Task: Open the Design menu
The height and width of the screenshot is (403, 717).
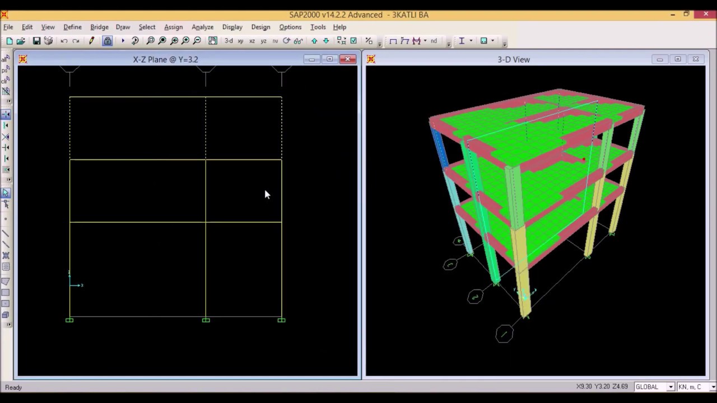Action: click(x=260, y=27)
